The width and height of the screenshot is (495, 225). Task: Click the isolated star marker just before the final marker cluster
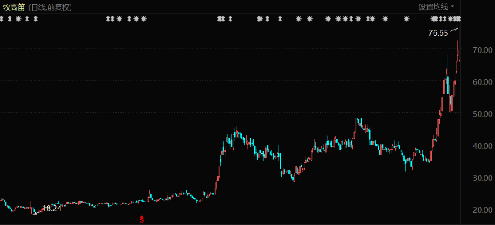click(406, 19)
